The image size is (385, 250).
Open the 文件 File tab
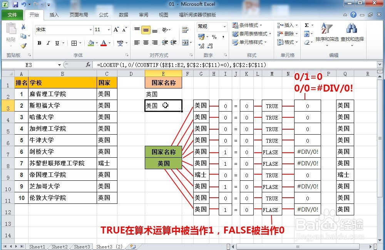coord(12,15)
